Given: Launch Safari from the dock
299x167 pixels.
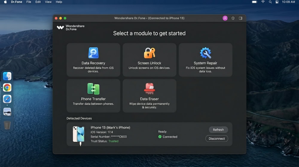Looking at the screenshot, I should pos(7,99).
